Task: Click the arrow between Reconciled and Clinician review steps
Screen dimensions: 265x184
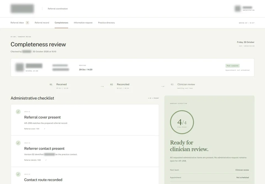Action: click(x=163, y=86)
